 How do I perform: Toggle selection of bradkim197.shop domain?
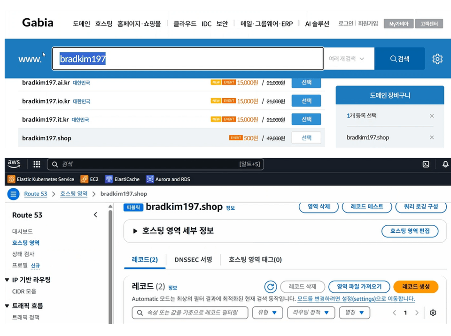pos(306,137)
